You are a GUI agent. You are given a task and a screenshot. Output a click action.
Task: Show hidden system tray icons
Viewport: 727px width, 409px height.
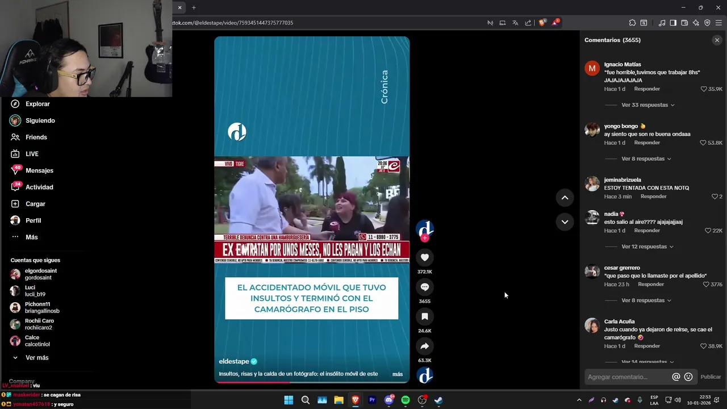[579, 400]
